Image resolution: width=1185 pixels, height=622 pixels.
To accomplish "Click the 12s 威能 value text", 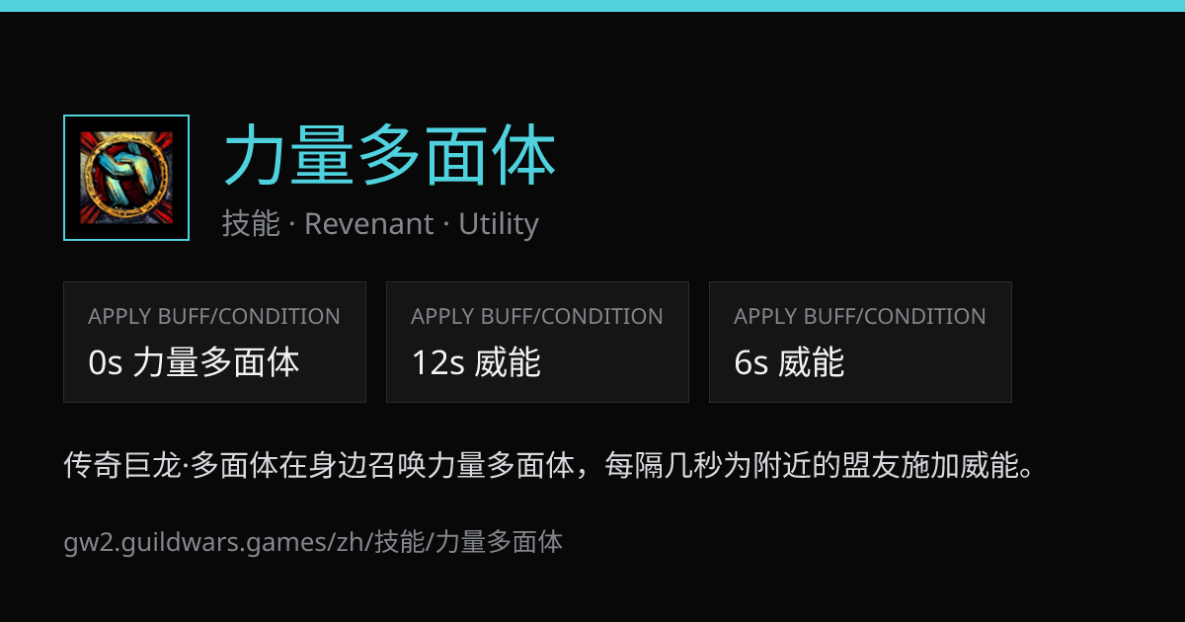I will coord(476,363).
